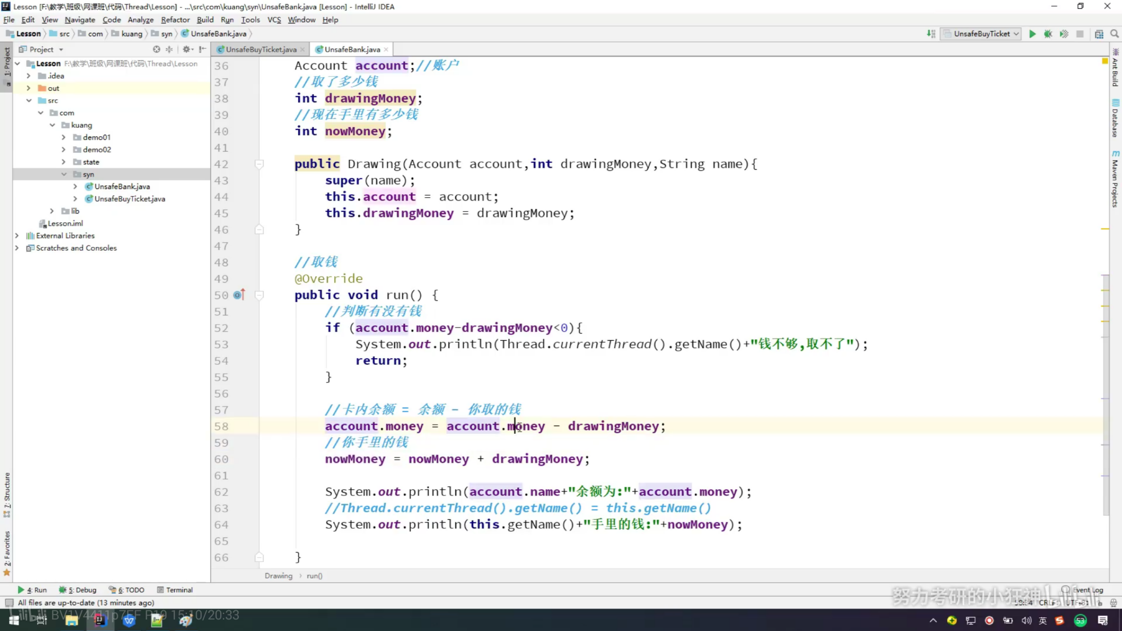Toggle tool window quick access icon bottom-left

pyautogui.click(x=9, y=603)
